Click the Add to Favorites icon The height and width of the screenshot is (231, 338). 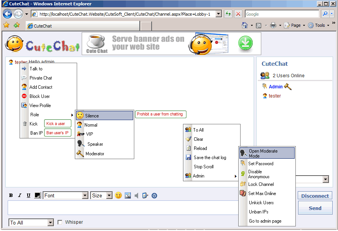[16, 25]
